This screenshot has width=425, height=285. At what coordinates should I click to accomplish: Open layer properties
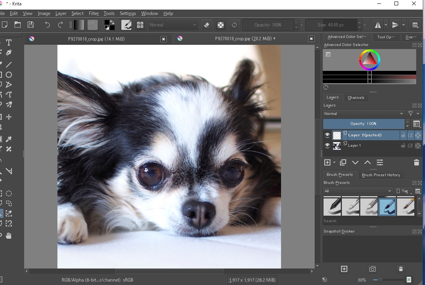[380, 162]
